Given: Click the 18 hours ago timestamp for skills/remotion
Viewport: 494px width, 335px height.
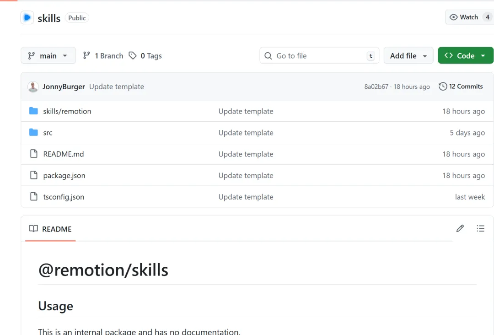Looking at the screenshot, I should point(463,111).
